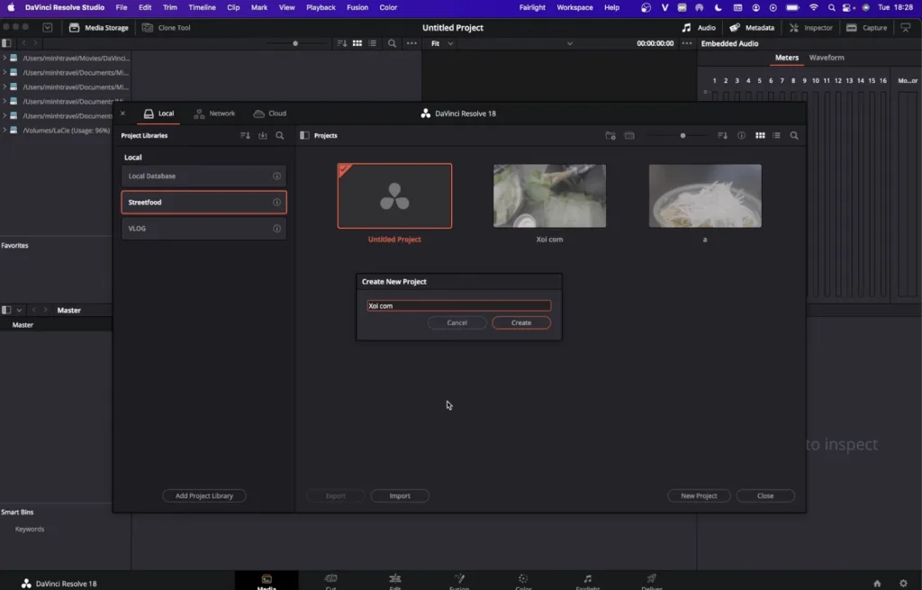
Task: Click the project name input field
Action: (x=458, y=306)
